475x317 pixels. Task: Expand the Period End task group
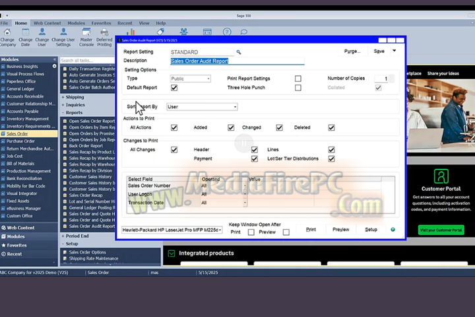(75, 236)
